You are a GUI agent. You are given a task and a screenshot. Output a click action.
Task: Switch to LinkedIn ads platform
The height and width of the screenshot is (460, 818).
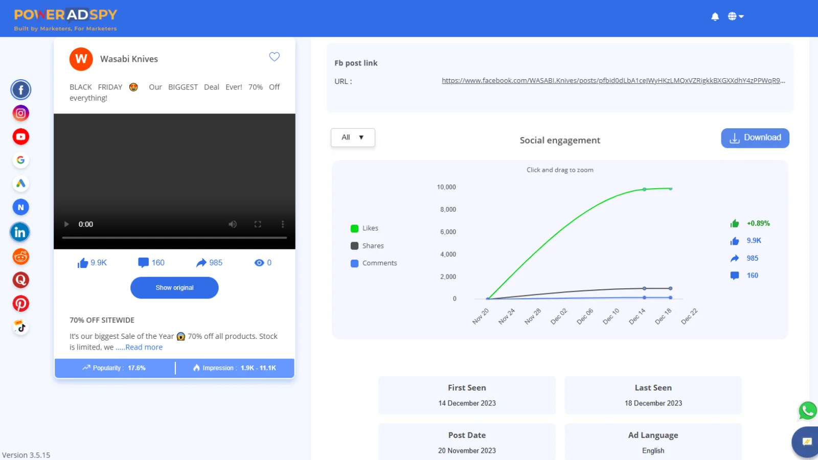point(20,233)
